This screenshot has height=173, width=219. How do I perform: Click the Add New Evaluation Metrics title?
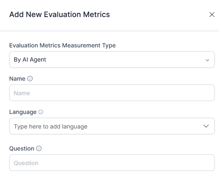coord(60,15)
